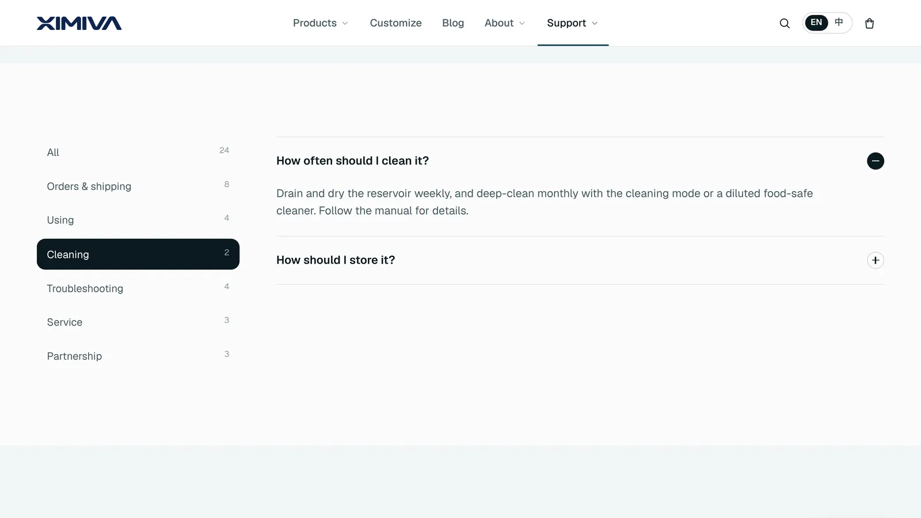Go to the XIMIVA logo home
This screenshot has width=921, height=518.
click(x=79, y=23)
